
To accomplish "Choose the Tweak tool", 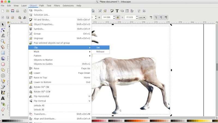I will 3,36.
